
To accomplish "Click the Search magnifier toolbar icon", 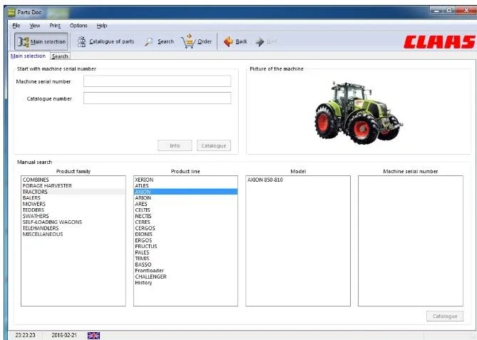I will tap(149, 41).
